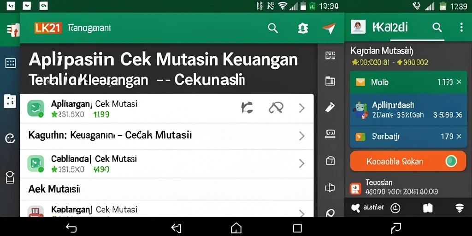
Task: Tap the envelope icon in Molb row
Action: (x=360, y=82)
